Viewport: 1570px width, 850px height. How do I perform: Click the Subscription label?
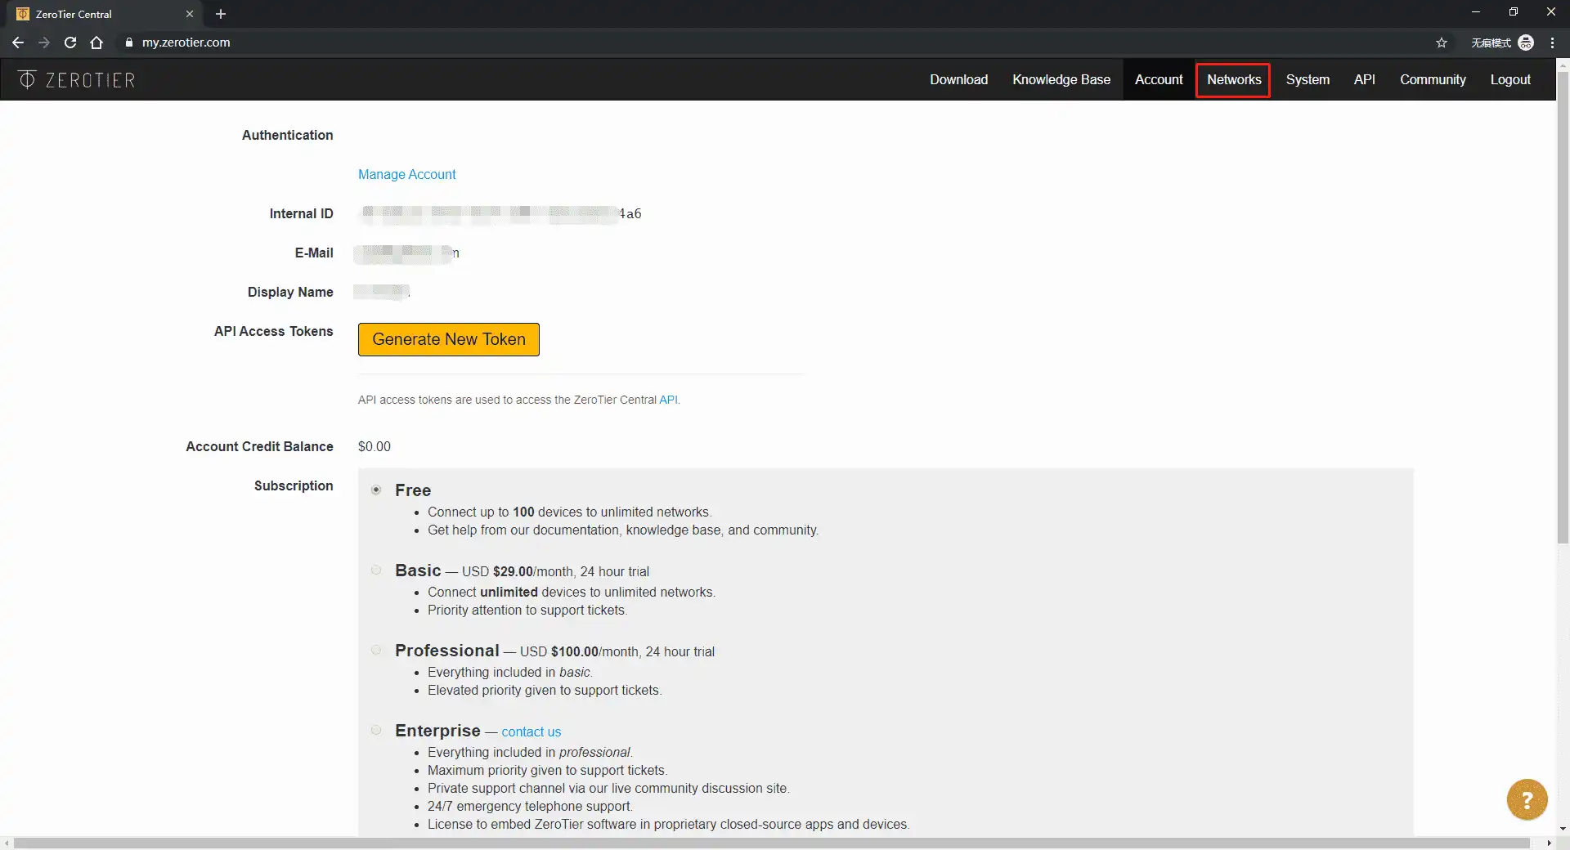coord(294,485)
